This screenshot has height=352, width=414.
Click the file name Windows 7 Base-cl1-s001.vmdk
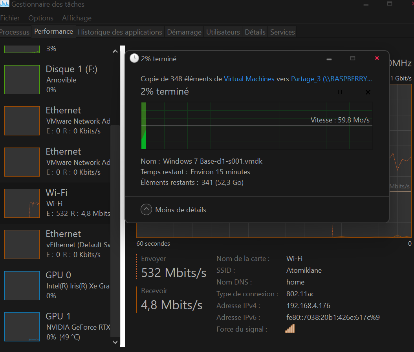point(212,161)
